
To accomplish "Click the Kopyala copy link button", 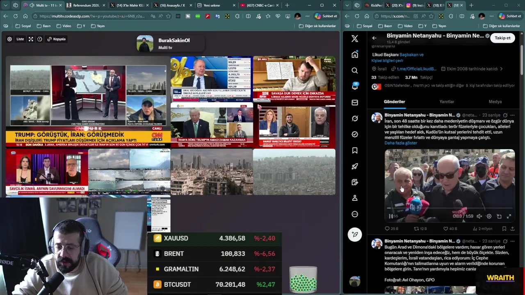I will 56,39.
